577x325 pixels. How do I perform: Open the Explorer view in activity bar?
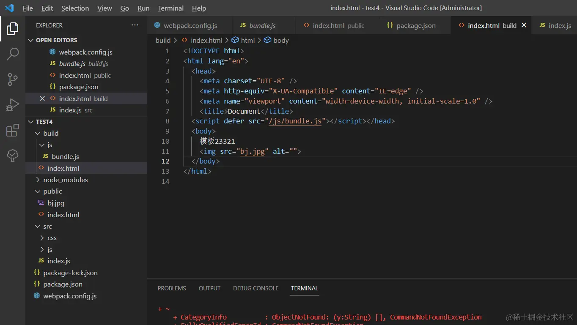tap(12, 29)
